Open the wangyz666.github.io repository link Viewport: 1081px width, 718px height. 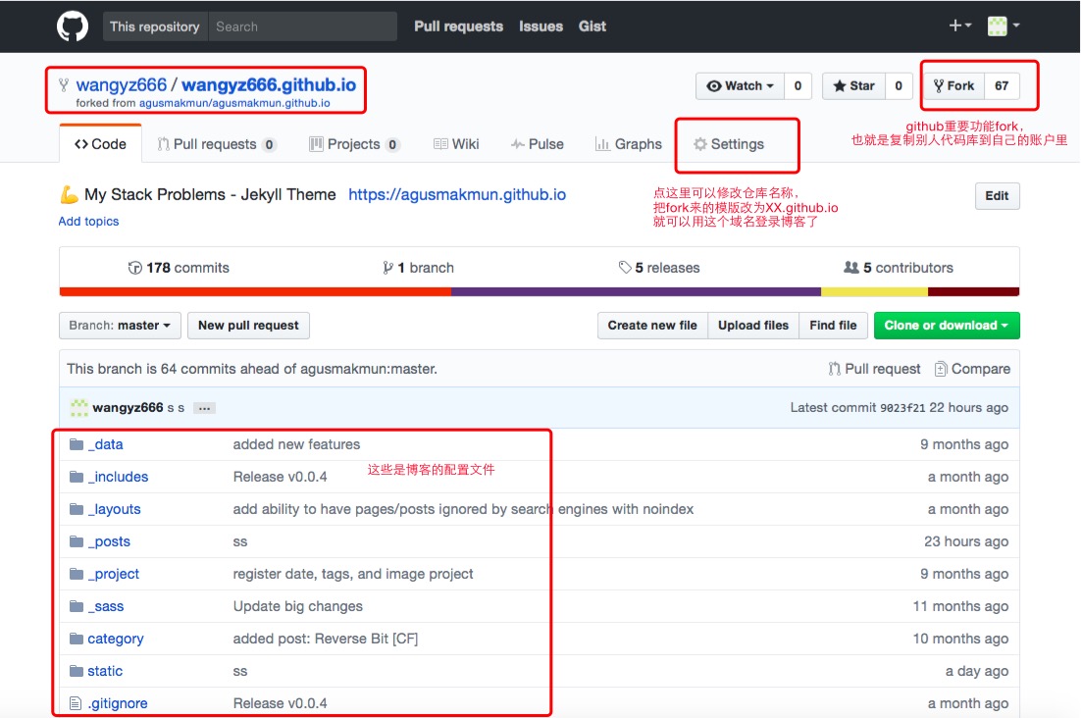[269, 84]
